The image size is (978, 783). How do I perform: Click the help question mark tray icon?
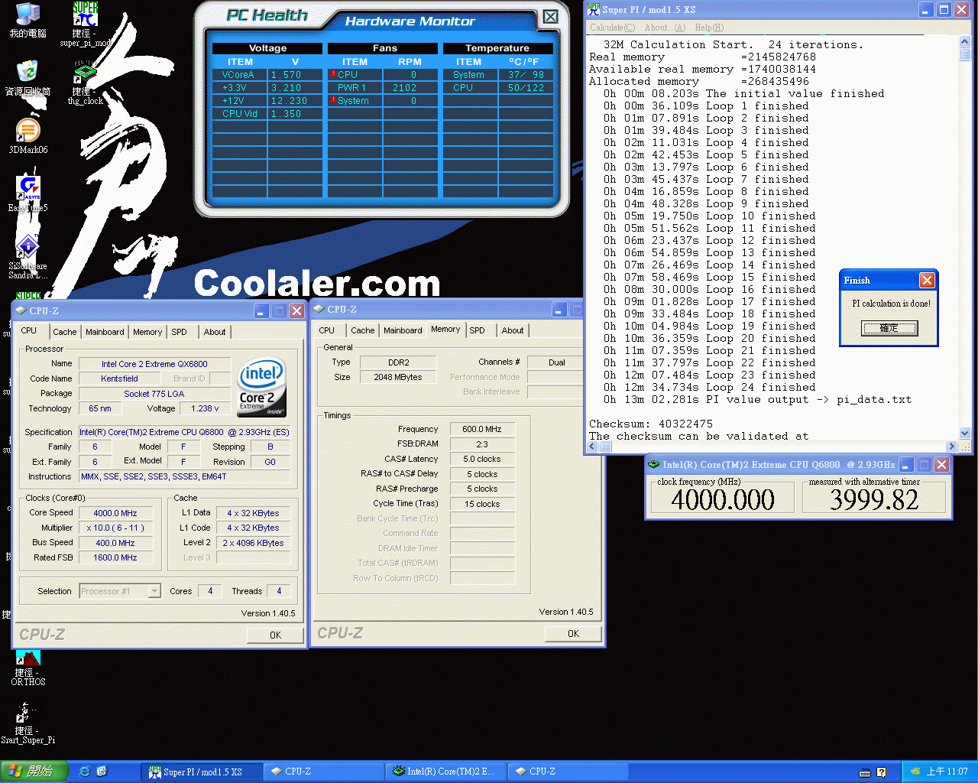click(x=881, y=772)
